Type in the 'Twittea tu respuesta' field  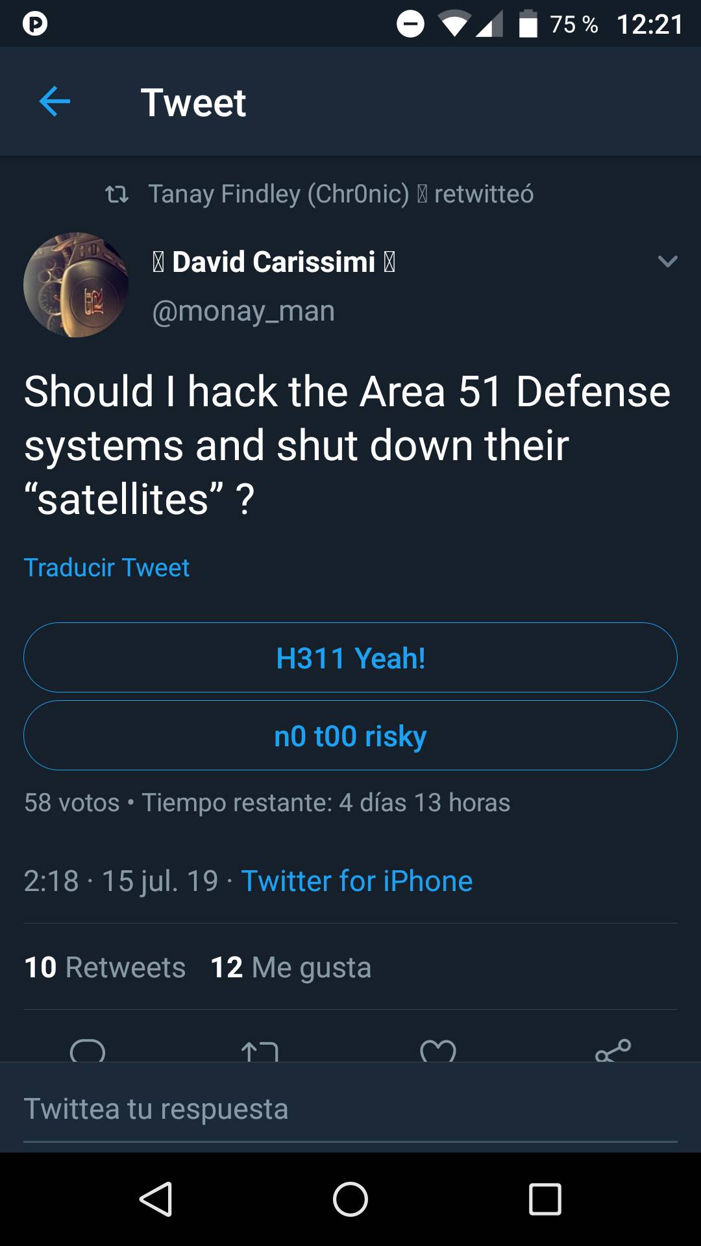tap(350, 1108)
